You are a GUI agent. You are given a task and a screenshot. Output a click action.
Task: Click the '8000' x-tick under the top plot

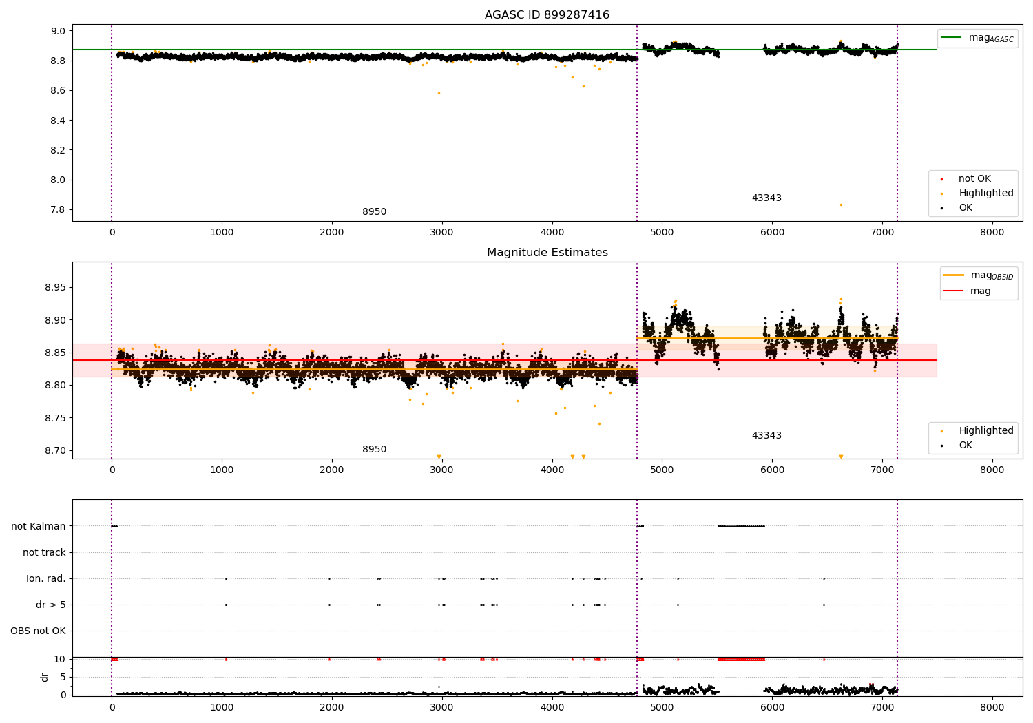[x=992, y=233]
